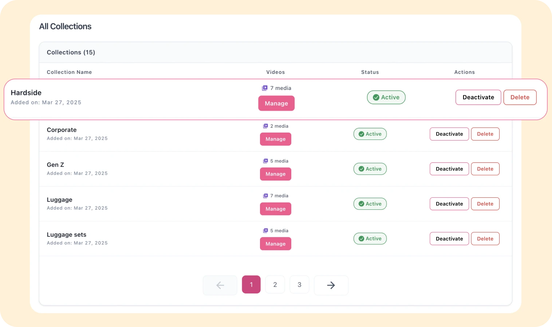Viewport: 552px width, 327px height.
Task: Click the media icon in Hardside row
Action: [x=265, y=88]
